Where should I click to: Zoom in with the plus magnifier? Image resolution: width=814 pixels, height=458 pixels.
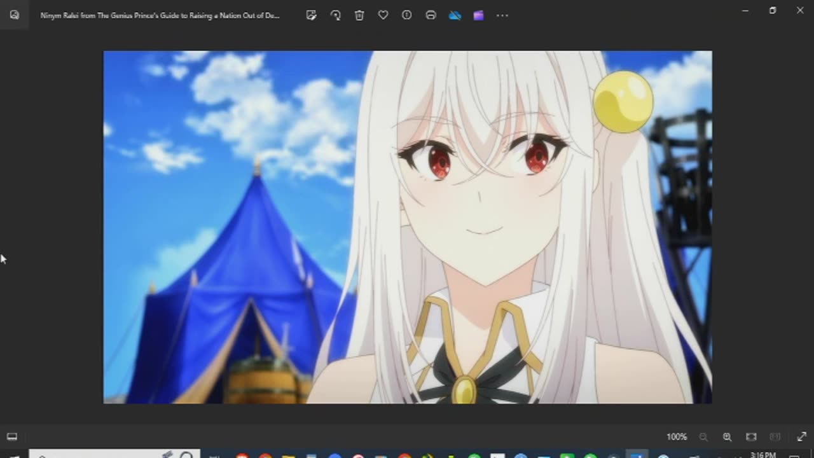pos(727,437)
